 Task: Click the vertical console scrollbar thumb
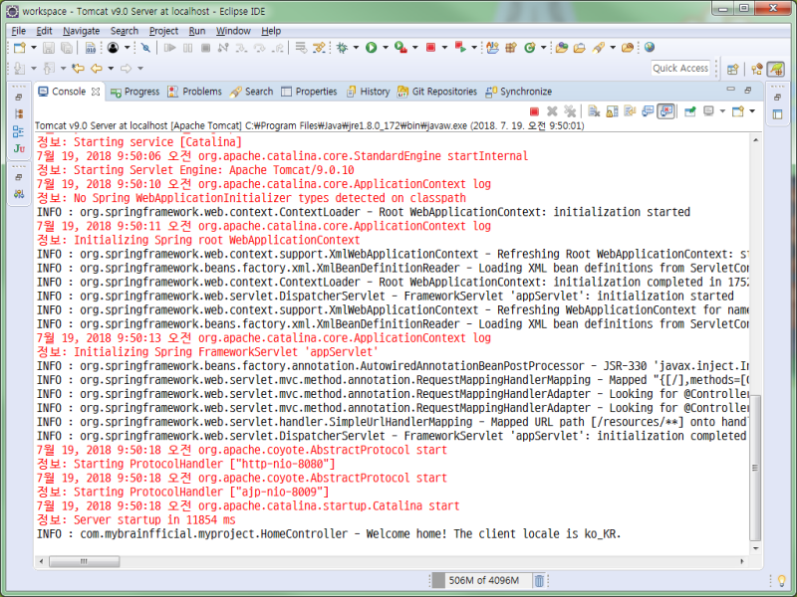click(x=755, y=468)
